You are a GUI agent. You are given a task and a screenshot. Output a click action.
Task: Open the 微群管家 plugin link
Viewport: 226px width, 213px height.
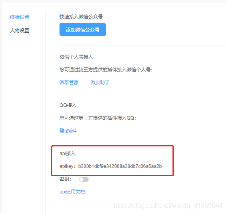point(69,83)
